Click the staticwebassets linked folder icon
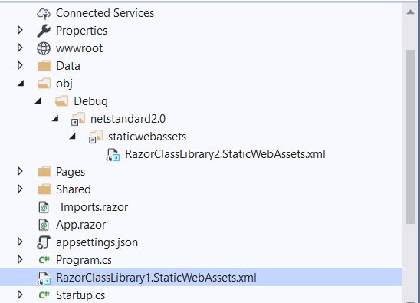 96,137
